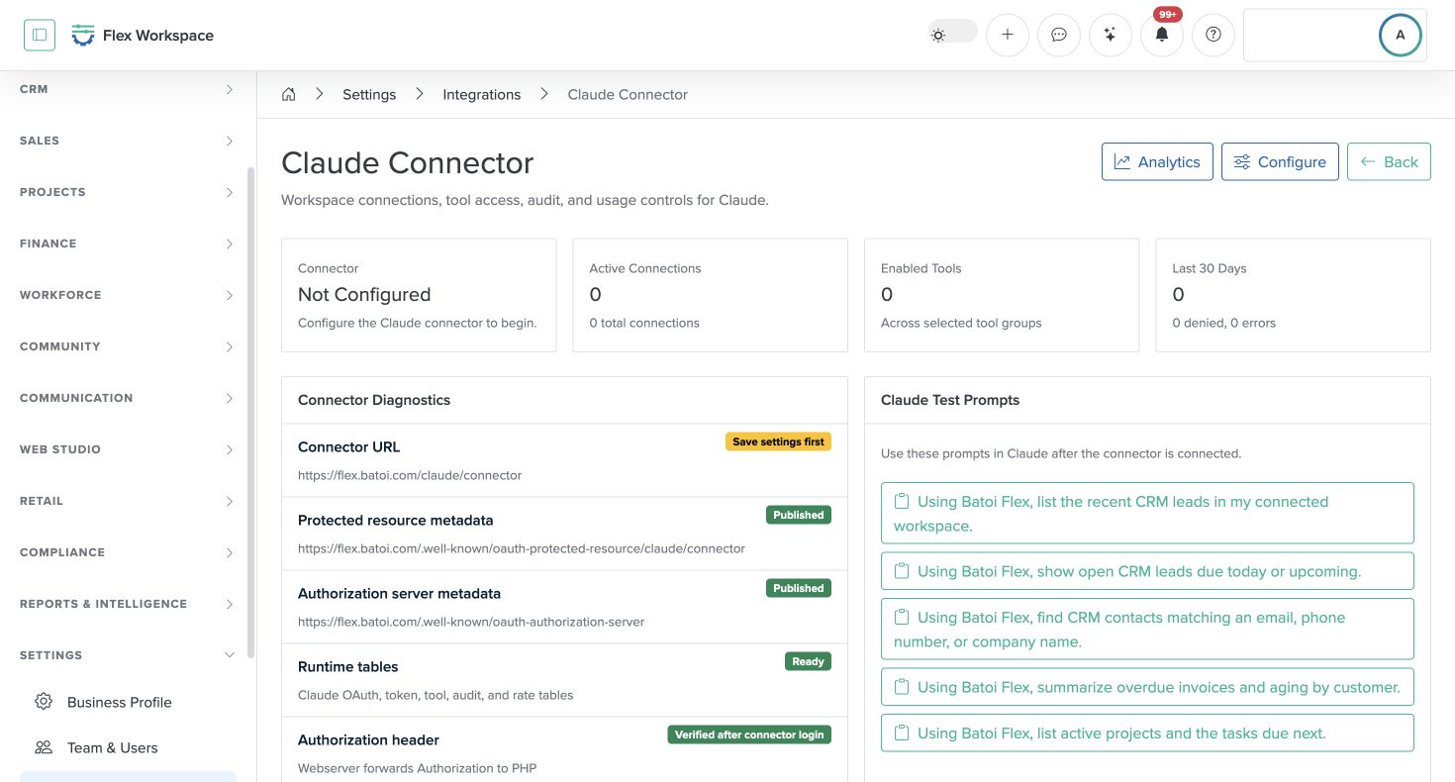Click the connector URL https://flex.batoi.com/claude/connector
This screenshot has height=782, width=1455.
410,475
